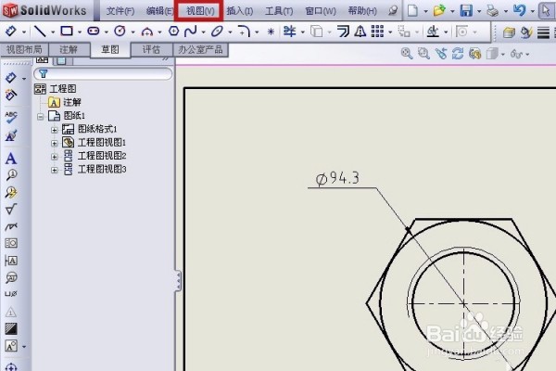Expand the 工程图视图3 tree node
The height and width of the screenshot is (371, 556).
pos(55,170)
